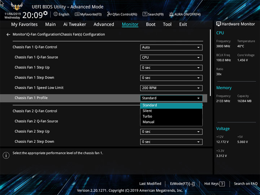Choose Silent in the profile list
This screenshot has width=260, height=195.
click(171, 111)
